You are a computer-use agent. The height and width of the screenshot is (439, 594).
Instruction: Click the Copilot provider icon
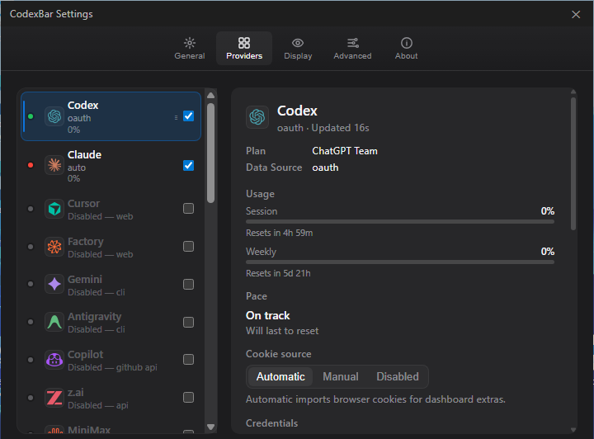click(x=54, y=360)
